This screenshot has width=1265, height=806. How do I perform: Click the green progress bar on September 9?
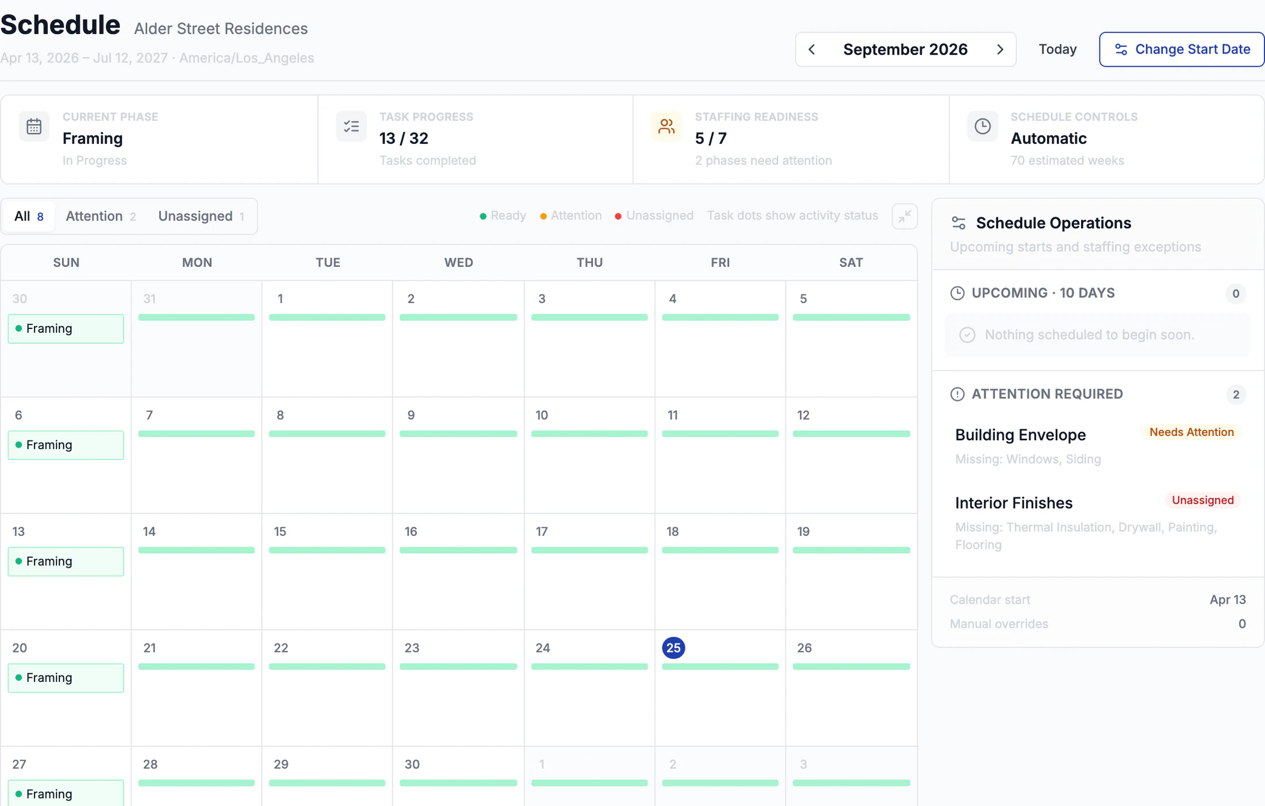point(458,434)
